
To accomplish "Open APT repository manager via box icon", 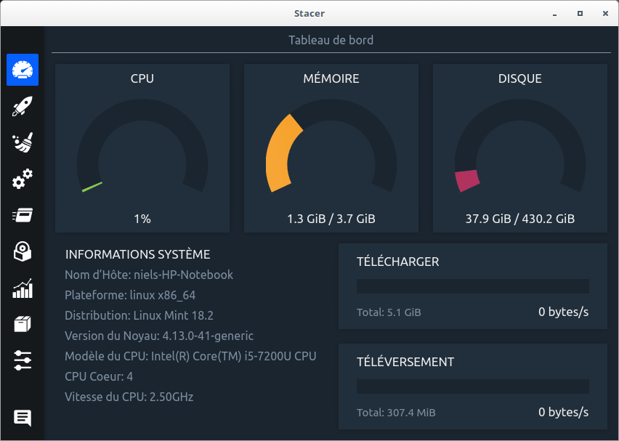I will (23, 324).
